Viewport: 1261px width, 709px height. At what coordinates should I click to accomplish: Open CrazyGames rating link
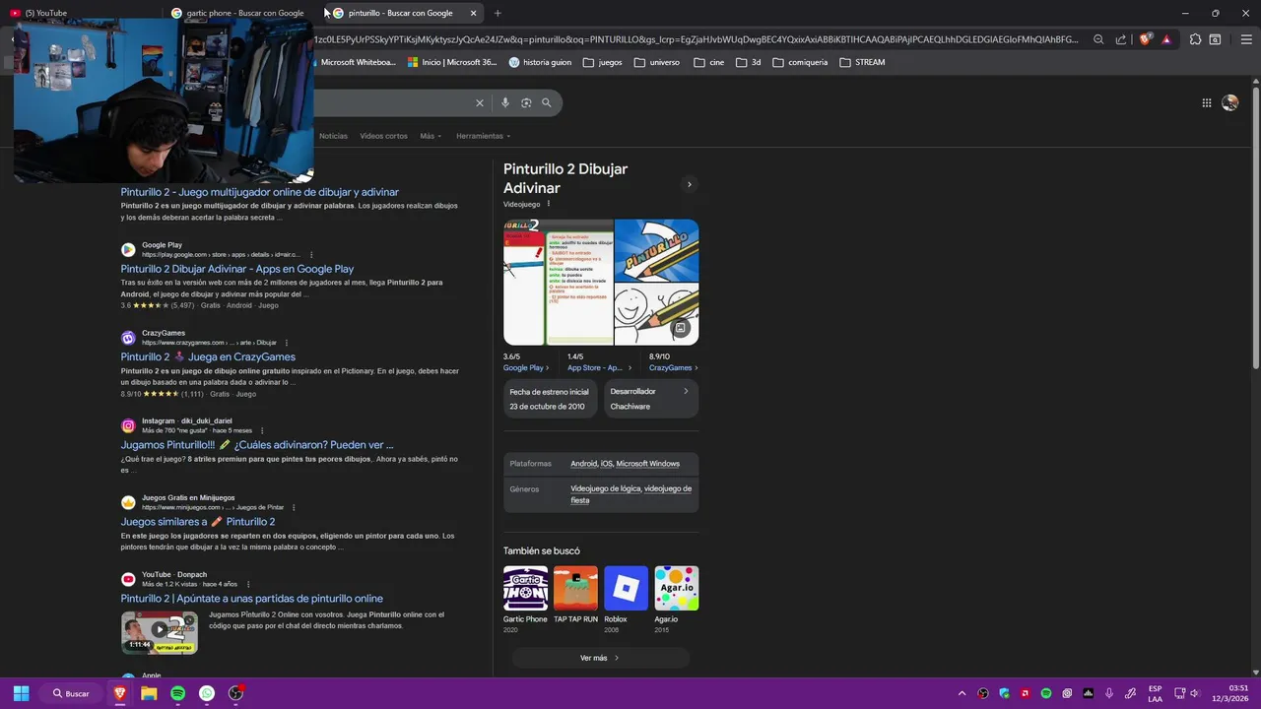point(674,368)
